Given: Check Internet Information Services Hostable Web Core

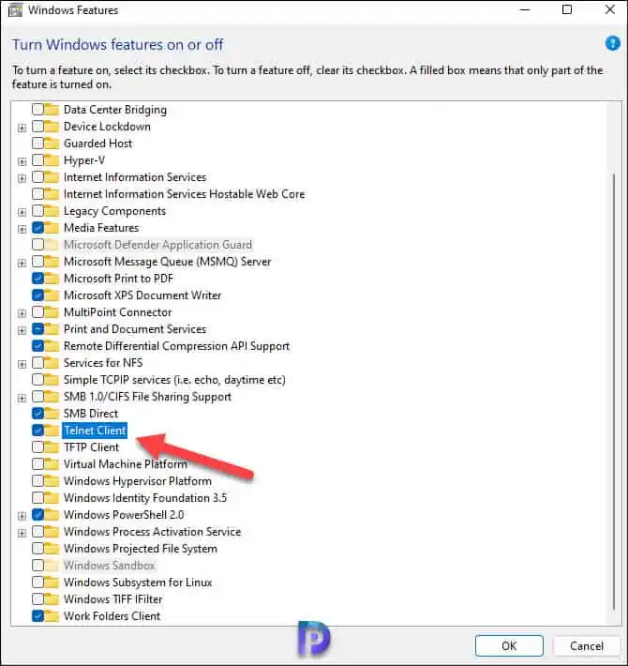Looking at the screenshot, I should pos(37,194).
